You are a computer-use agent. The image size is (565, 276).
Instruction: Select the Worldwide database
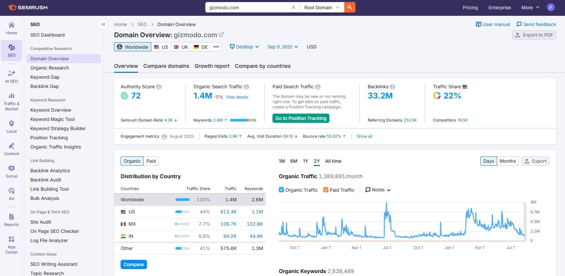click(132, 47)
